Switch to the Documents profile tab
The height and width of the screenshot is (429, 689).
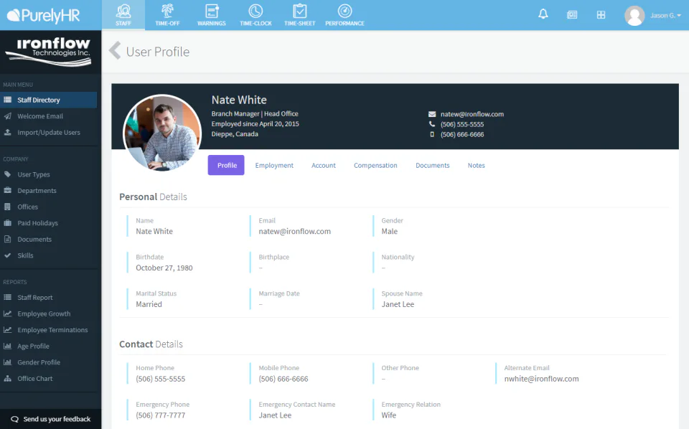click(432, 165)
